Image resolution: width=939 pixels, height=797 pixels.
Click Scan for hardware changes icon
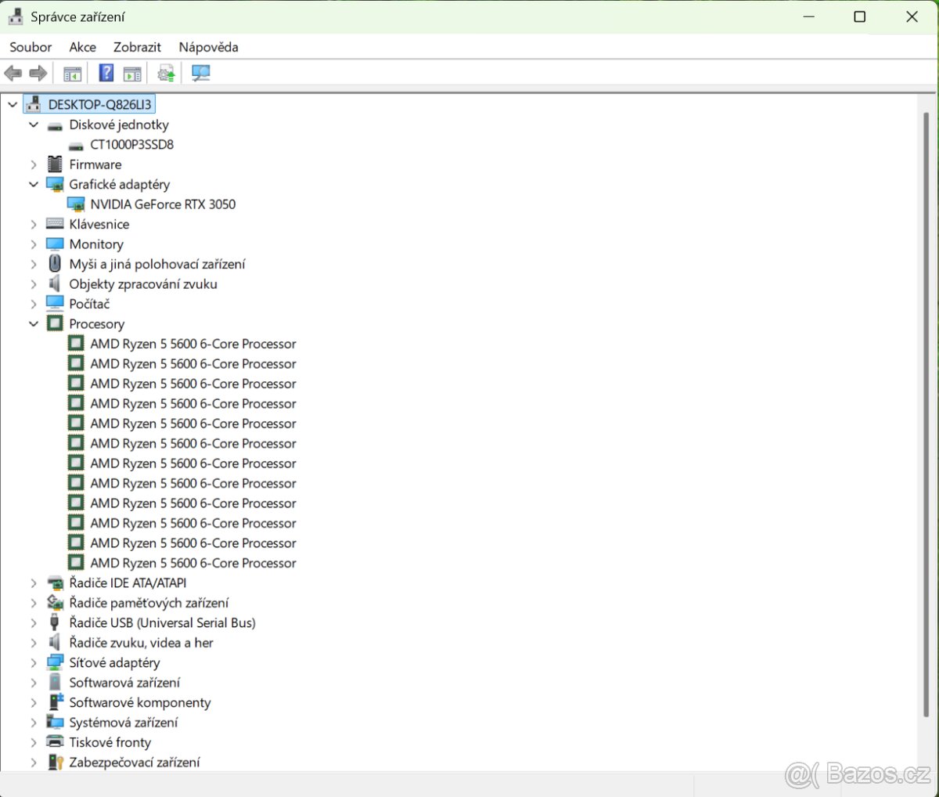coord(201,74)
